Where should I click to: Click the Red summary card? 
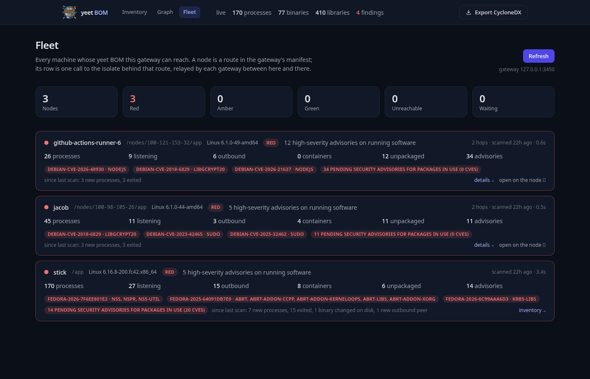point(164,102)
